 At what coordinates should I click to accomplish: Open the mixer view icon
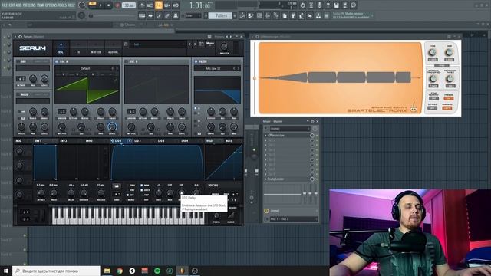point(268,15)
